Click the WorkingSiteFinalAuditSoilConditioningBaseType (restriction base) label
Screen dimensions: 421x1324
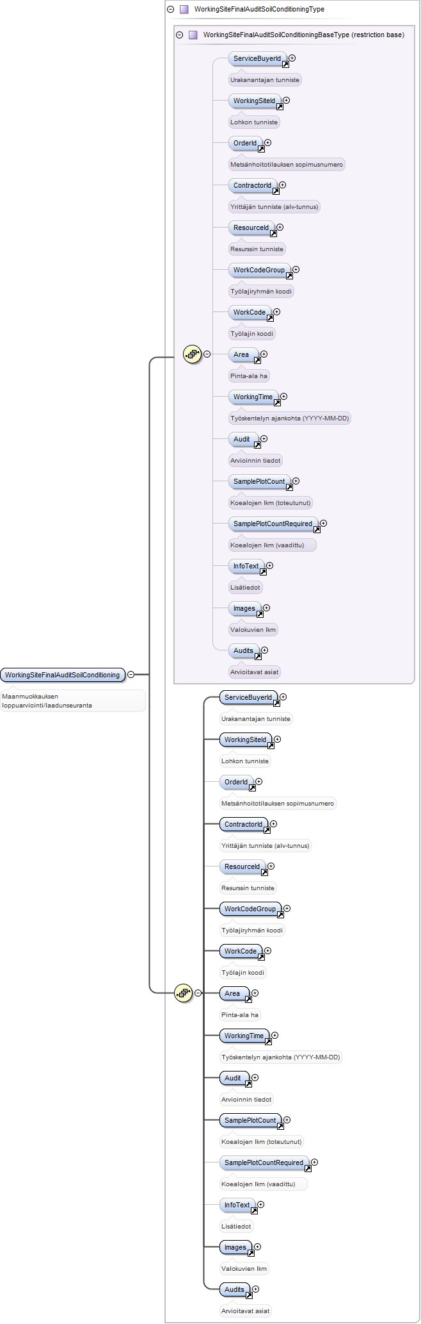pyautogui.click(x=304, y=35)
